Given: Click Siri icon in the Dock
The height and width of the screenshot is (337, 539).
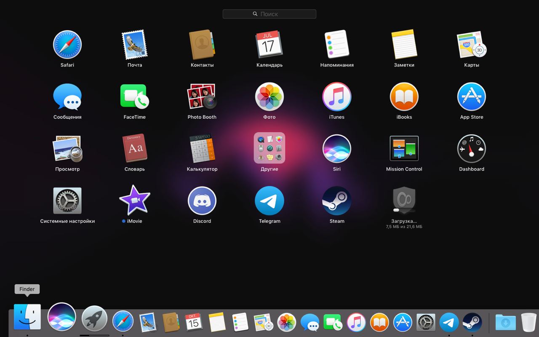Looking at the screenshot, I should pyautogui.click(x=62, y=317).
